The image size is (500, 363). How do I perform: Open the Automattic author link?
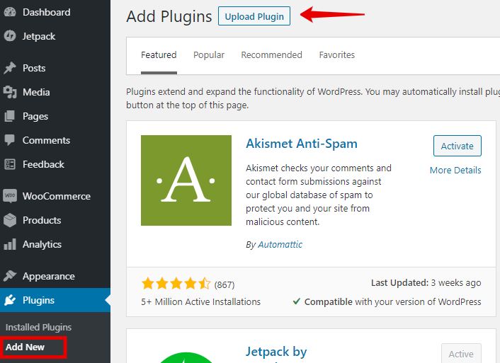(280, 244)
